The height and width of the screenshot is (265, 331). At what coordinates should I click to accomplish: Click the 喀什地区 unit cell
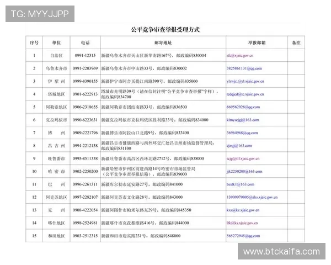[x=56, y=223]
